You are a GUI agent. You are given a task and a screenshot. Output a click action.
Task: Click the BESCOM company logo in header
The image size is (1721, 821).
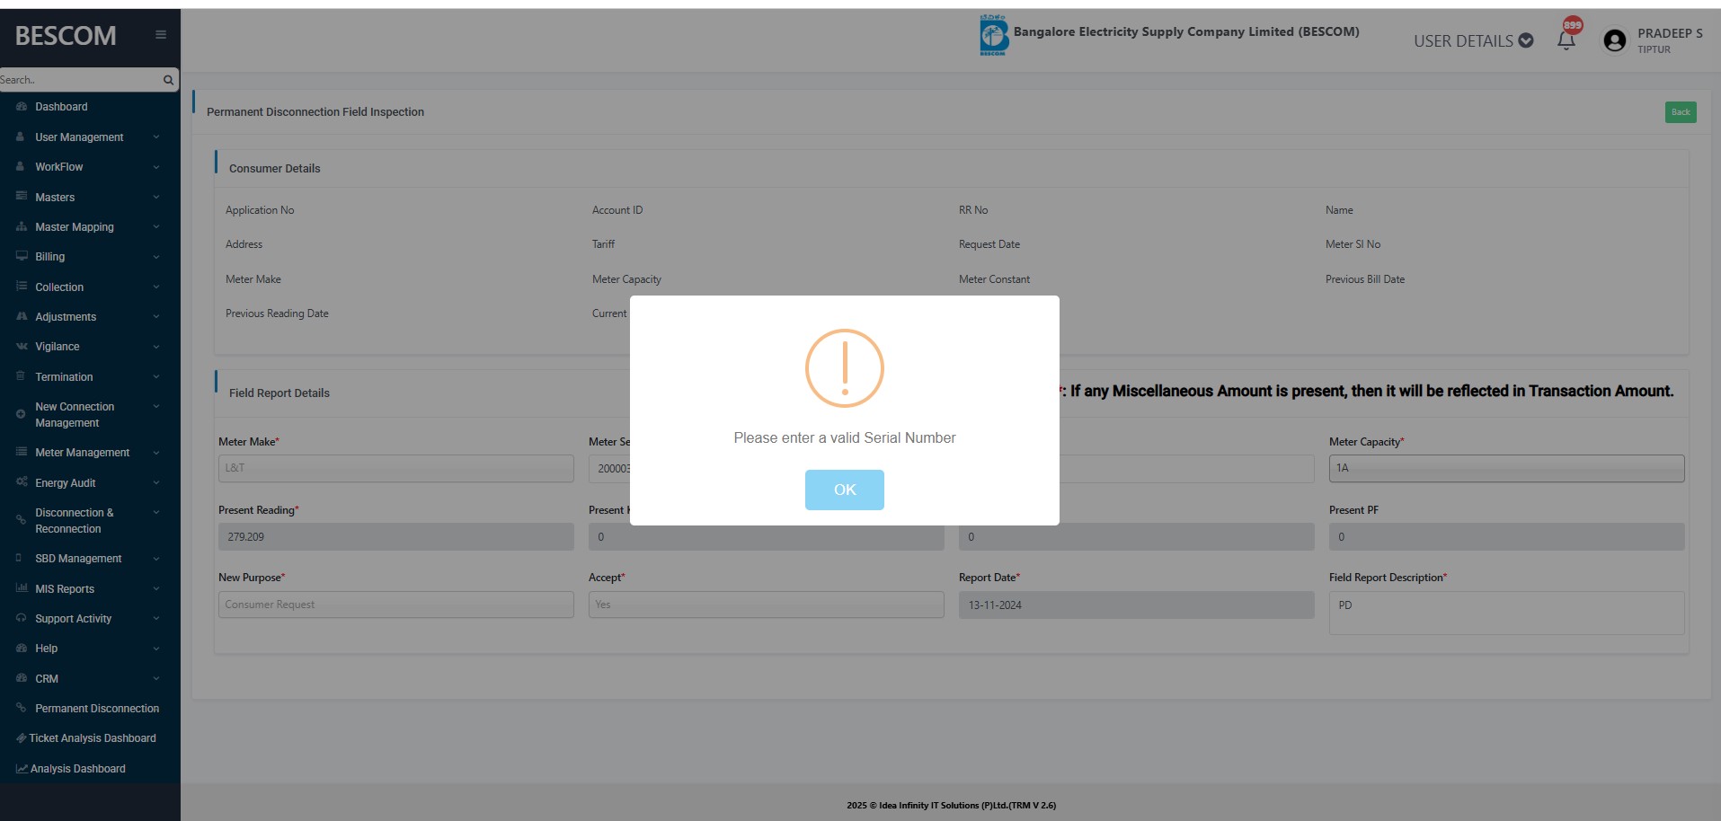(993, 35)
